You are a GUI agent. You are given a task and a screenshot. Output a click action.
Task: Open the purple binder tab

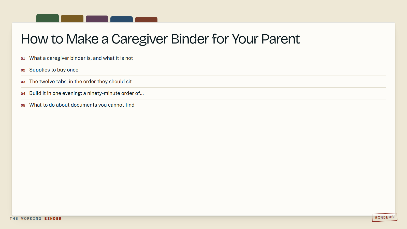(x=97, y=19)
